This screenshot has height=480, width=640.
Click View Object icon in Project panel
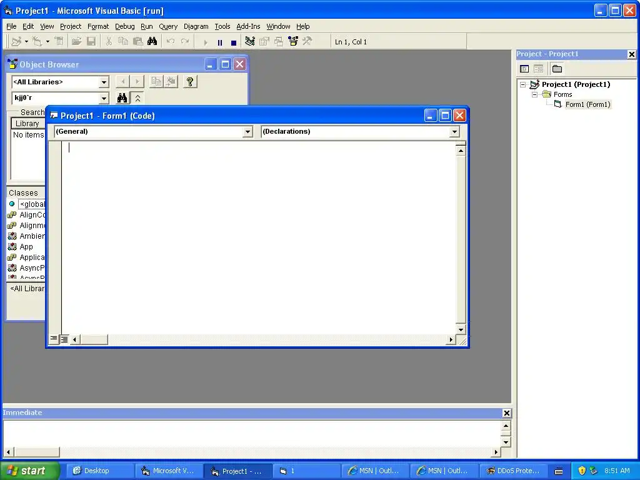tap(538, 69)
